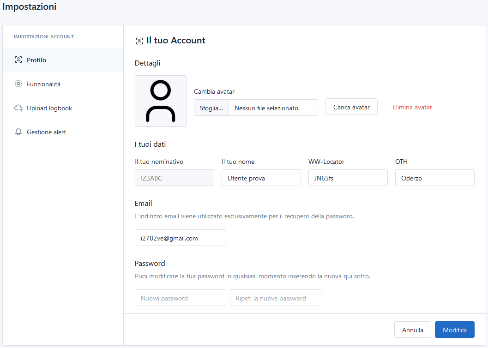The width and height of the screenshot is (488, 348).
Task: Select the Profilo person icon
Action: pyautogui.click(x=18, y=60)
